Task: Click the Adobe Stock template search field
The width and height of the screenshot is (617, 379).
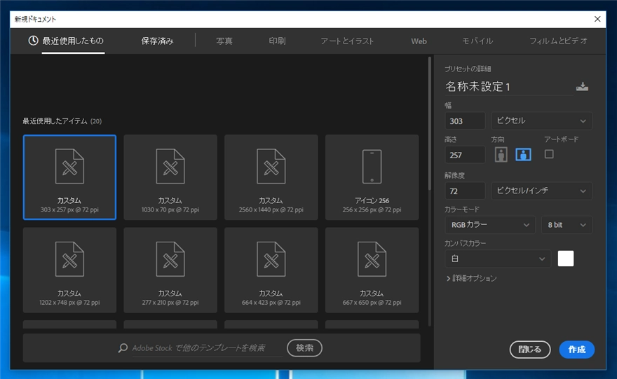Action: pos(207,348)
